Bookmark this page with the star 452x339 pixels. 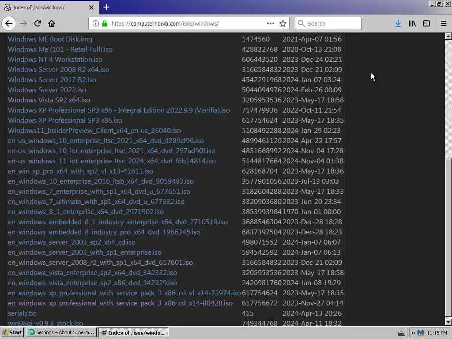pos(283,23)
